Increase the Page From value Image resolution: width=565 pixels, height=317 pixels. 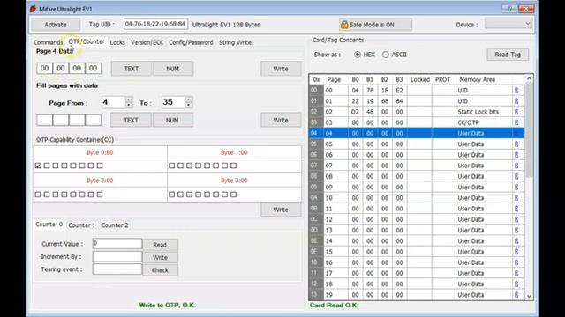[129, 100]
